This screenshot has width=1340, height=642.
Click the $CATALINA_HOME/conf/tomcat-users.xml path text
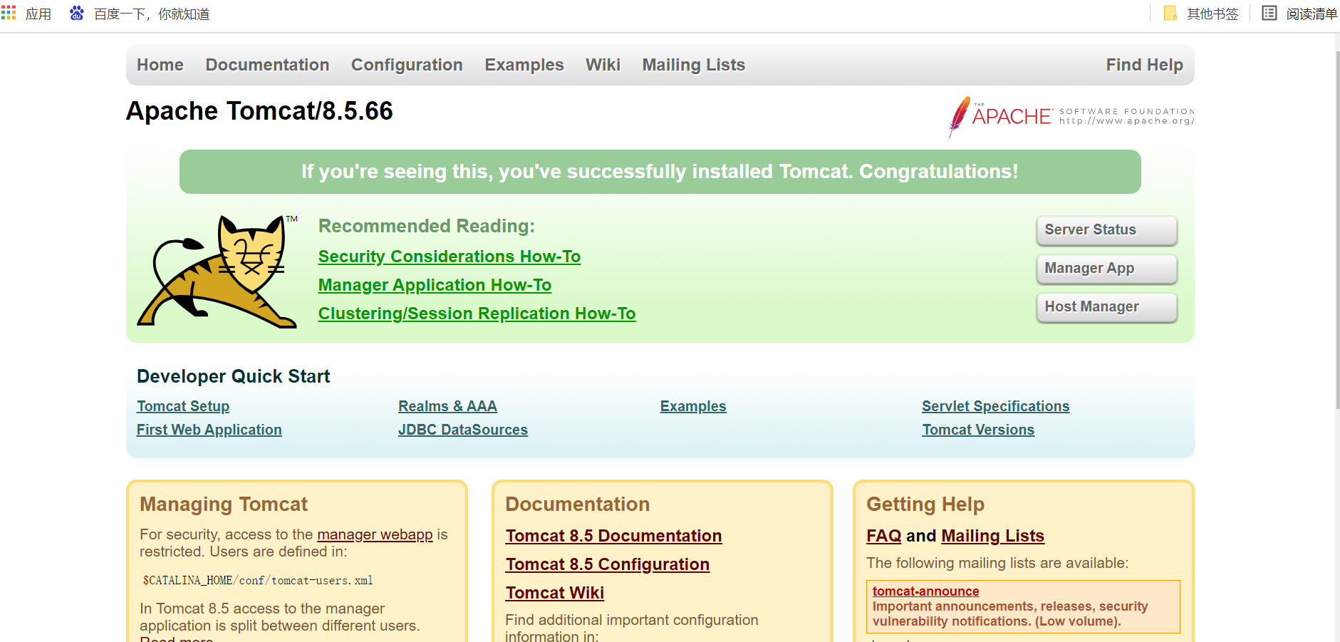click(258, 581)
